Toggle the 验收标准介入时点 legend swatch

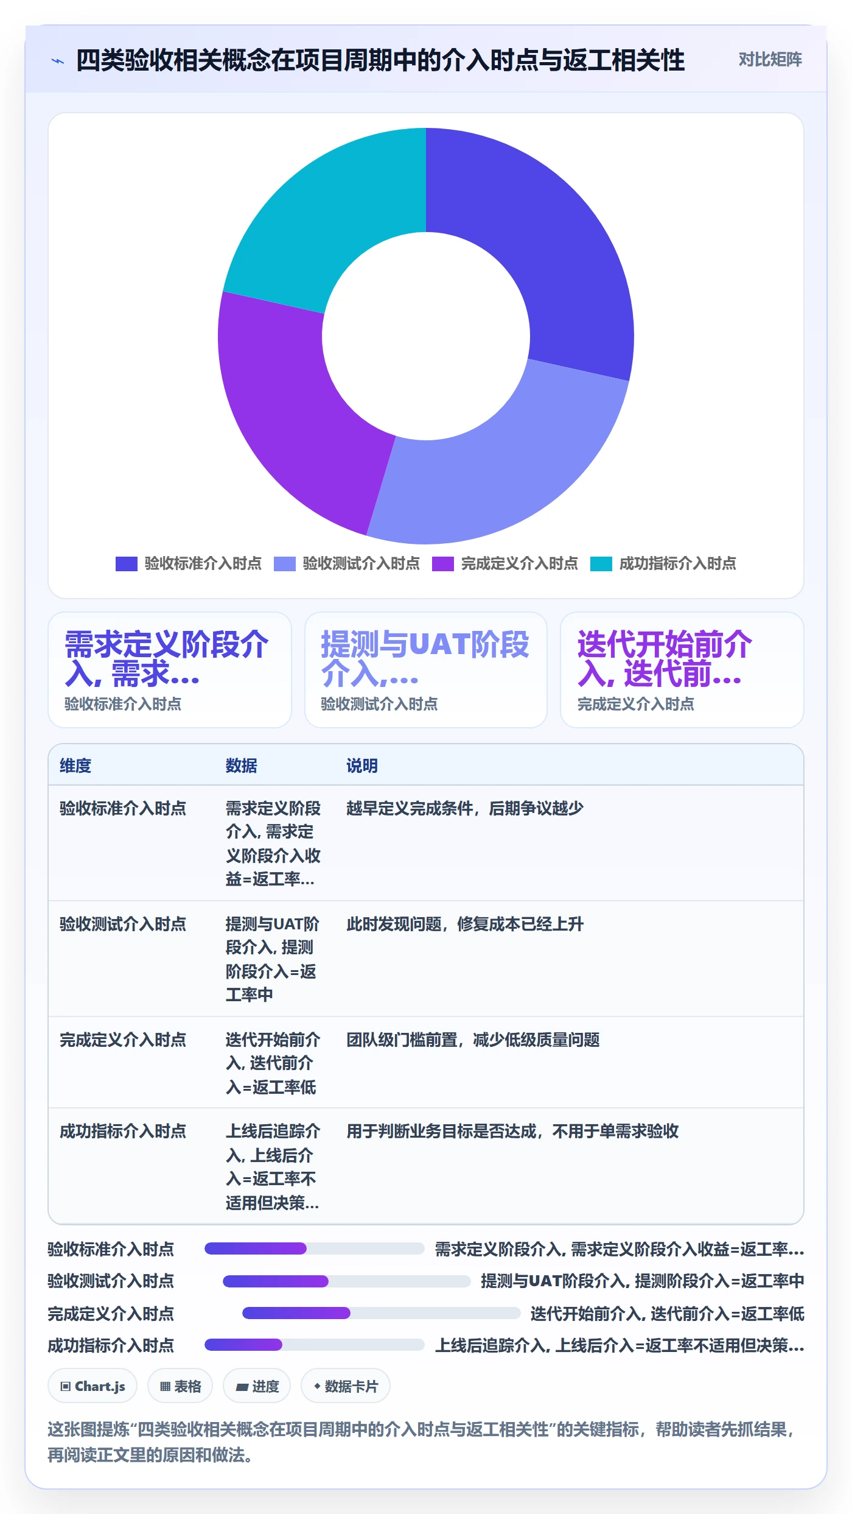tap(127, 564)
